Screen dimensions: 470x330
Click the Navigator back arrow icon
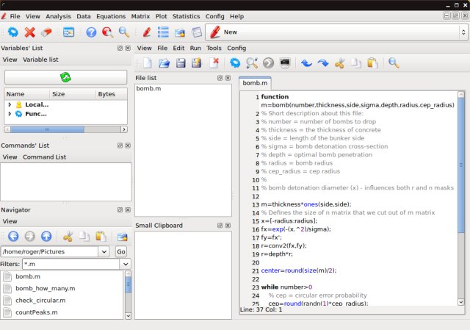pos(13,237)
